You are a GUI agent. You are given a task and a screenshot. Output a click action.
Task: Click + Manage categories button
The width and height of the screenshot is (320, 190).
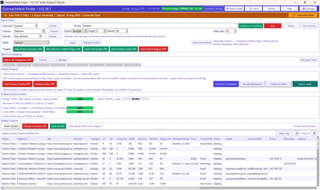61,60
